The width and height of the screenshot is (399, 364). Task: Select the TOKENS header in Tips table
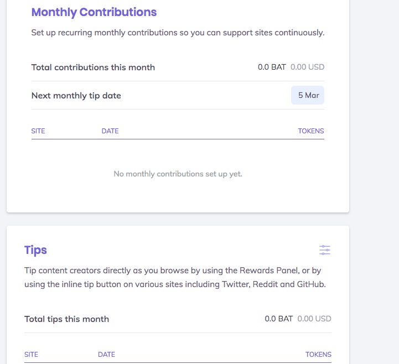point(318,354)
